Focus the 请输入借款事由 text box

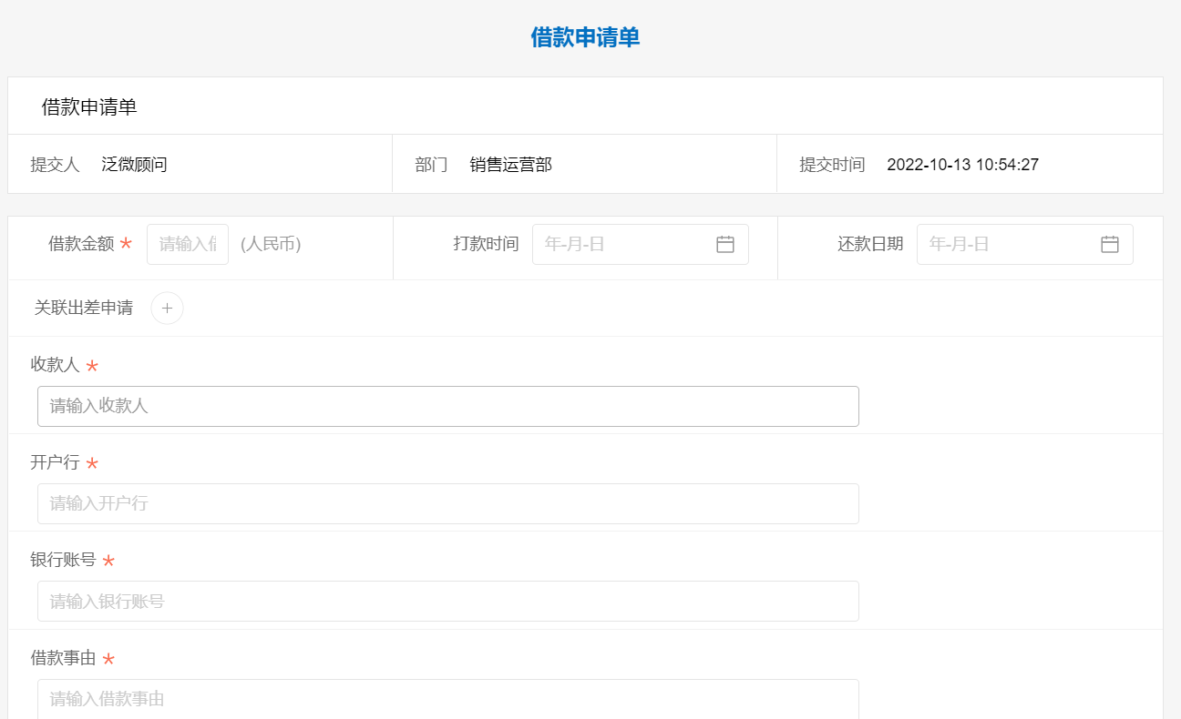[448, 699]
